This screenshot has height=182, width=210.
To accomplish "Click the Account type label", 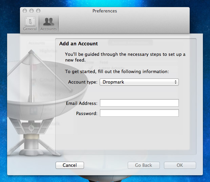I will [83, 82].
